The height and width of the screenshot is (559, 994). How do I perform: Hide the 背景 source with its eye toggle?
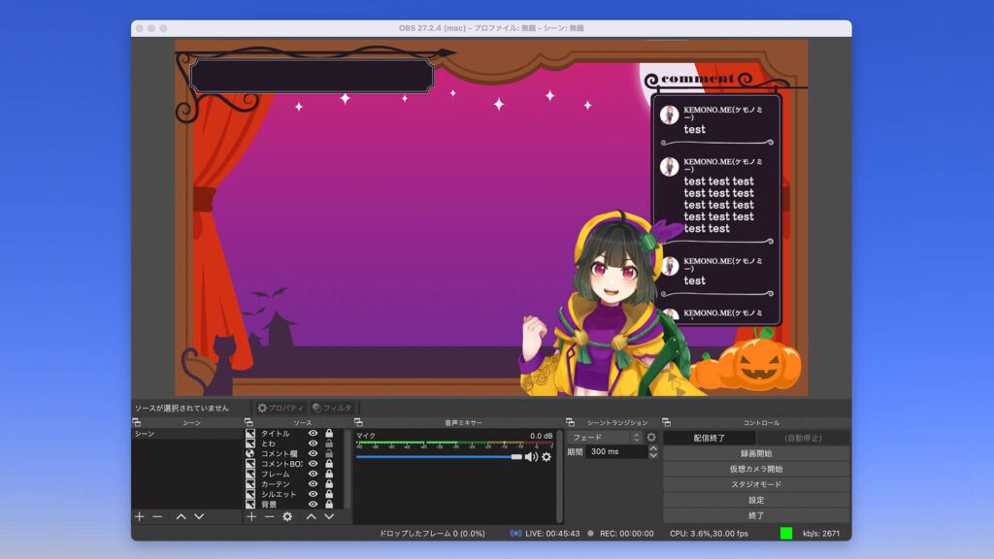(313, 504)
